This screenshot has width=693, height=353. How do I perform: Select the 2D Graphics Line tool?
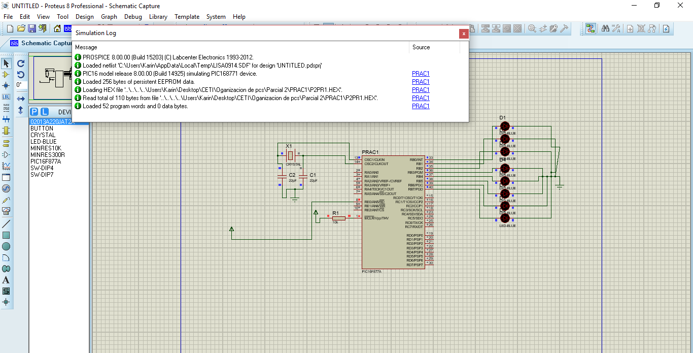(6, 224)
